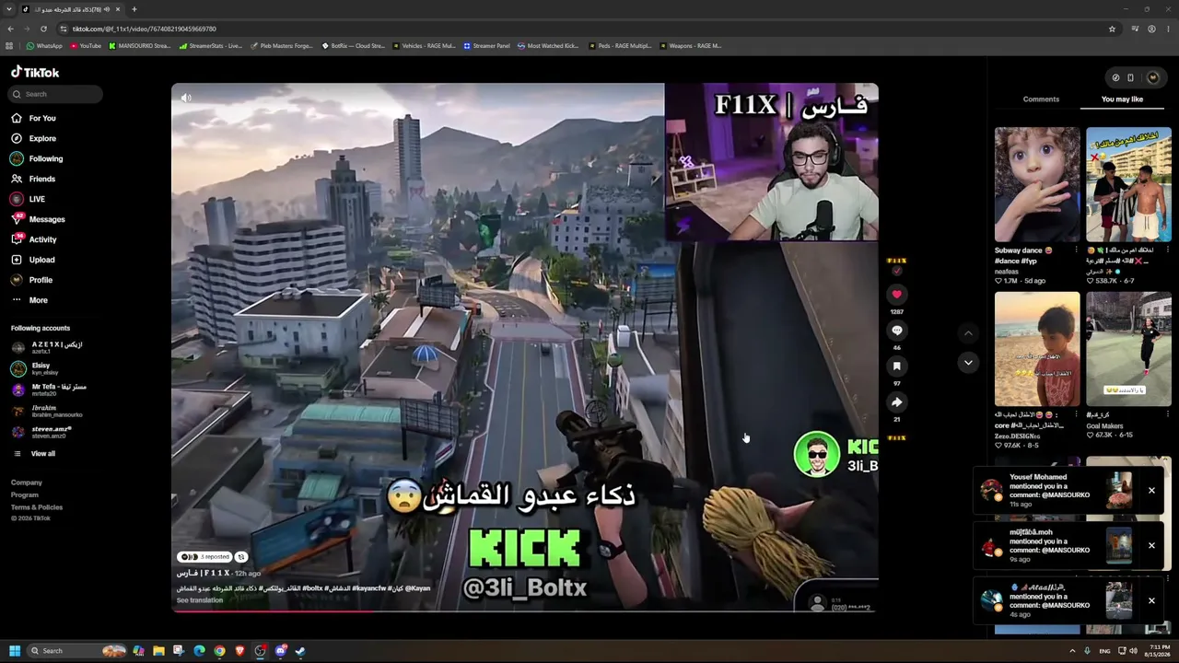The image size is (1179, 663).
Task: Open the Streamer Panel bookmark
Action: click(x=486, y=46)
